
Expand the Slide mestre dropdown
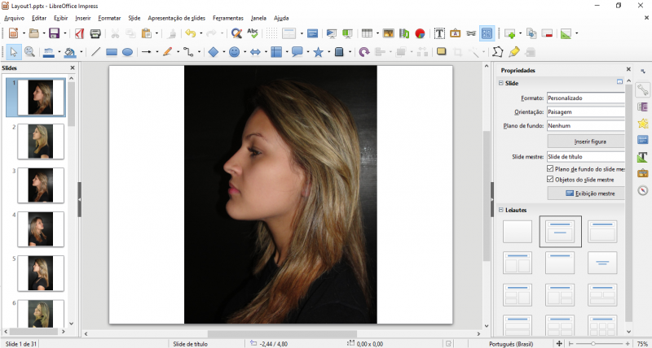[x=585, y=156]
